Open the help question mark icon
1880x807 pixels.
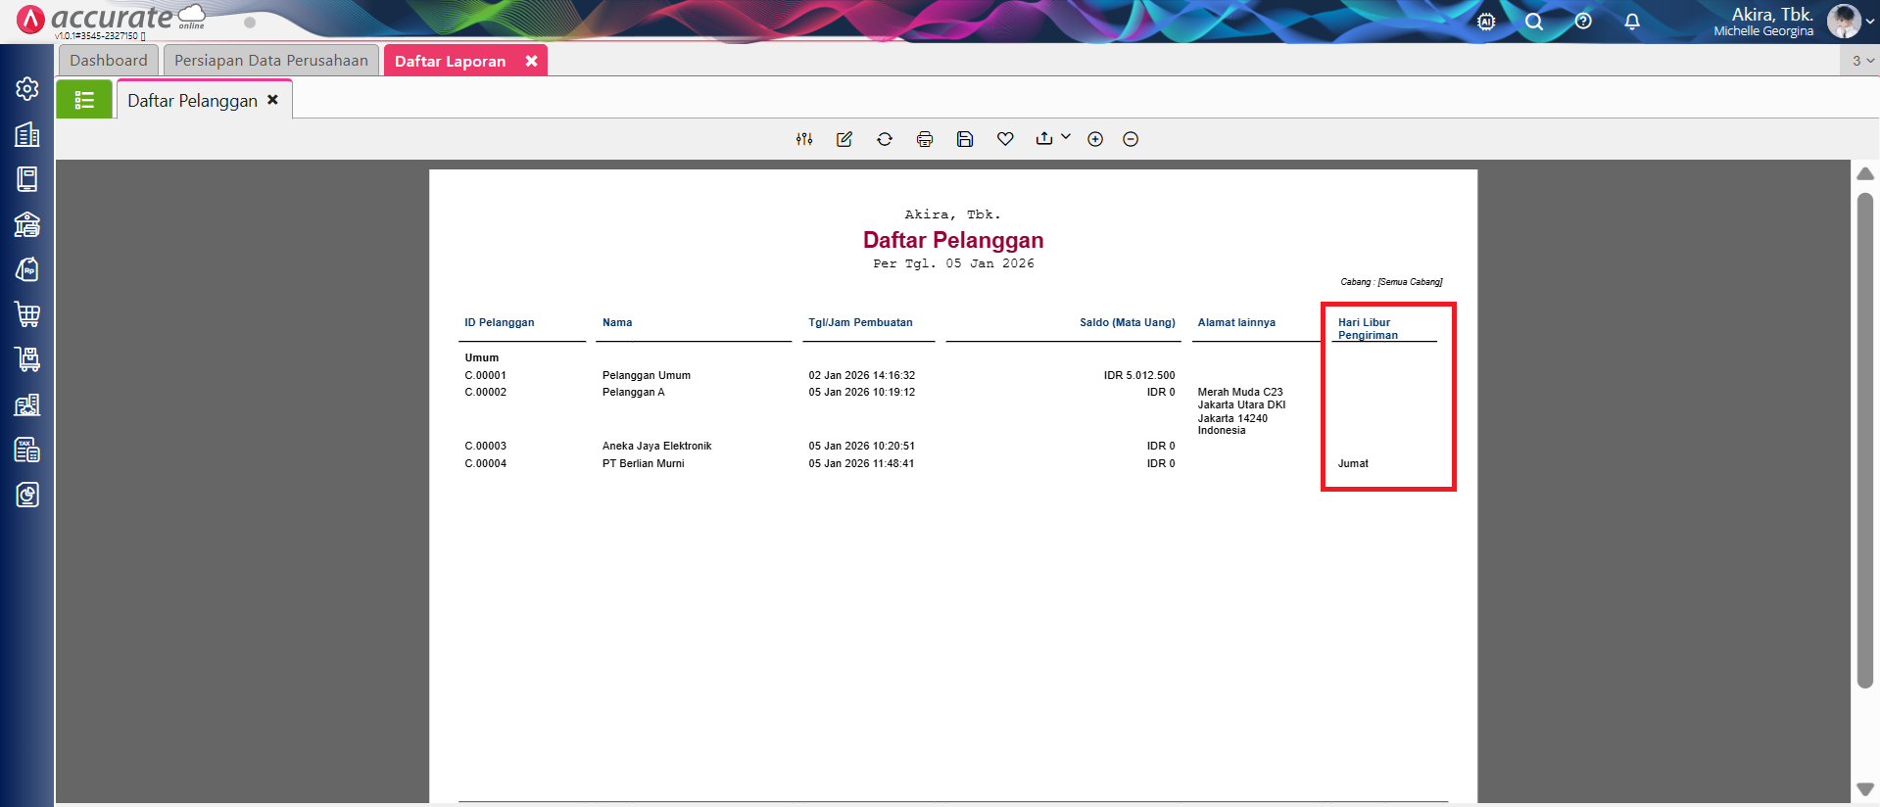coord(1583,22)
